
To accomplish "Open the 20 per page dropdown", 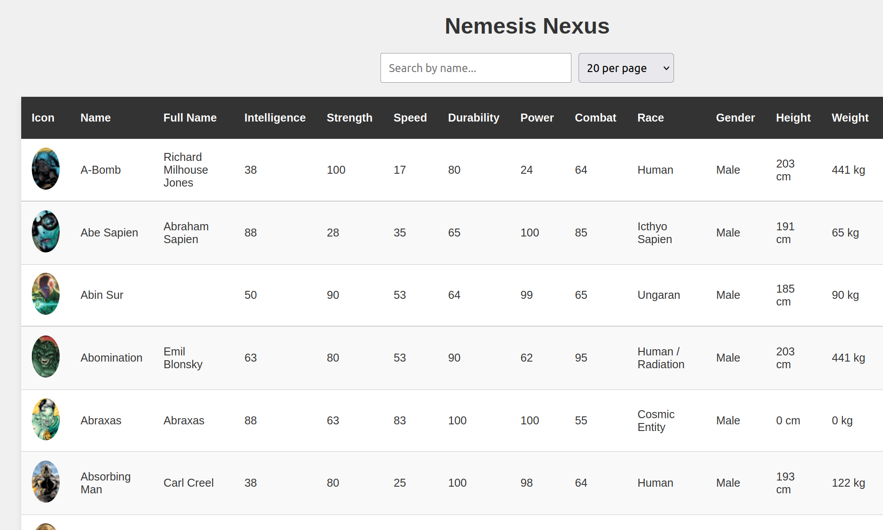I will [625, 68].
